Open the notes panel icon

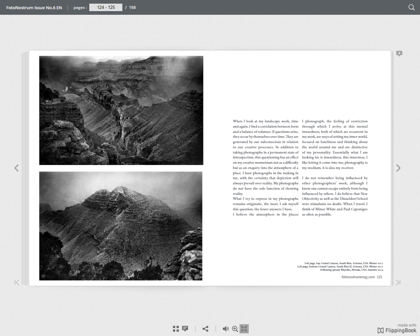click(x=185, y=329)
